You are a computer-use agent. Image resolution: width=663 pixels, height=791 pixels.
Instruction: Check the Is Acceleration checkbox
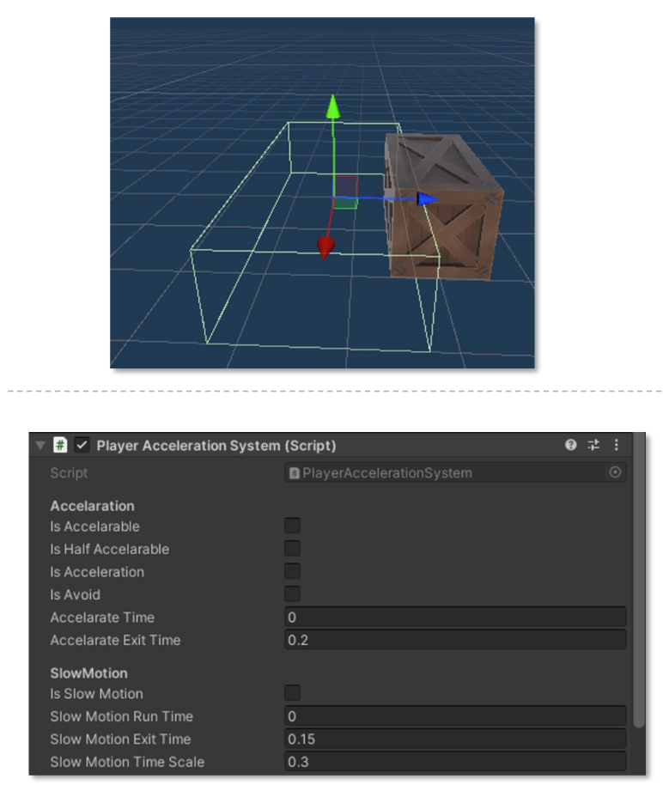[293, 571]
